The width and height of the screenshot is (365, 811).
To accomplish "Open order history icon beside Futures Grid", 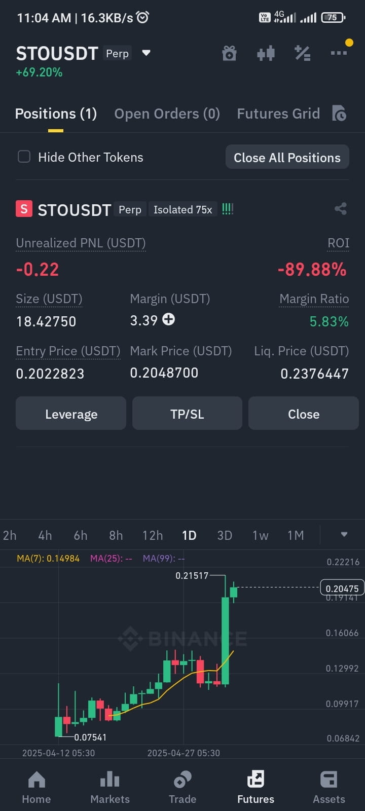I will pos(339,114).
